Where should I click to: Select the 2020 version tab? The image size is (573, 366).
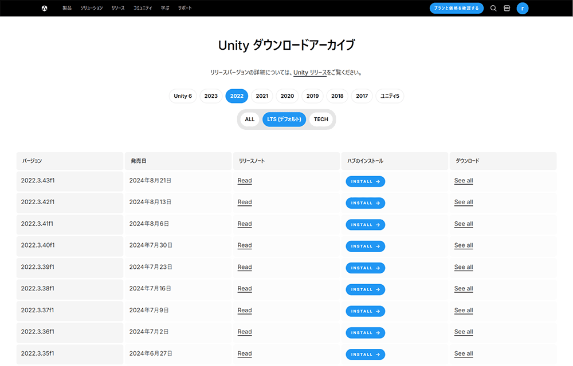287,96
